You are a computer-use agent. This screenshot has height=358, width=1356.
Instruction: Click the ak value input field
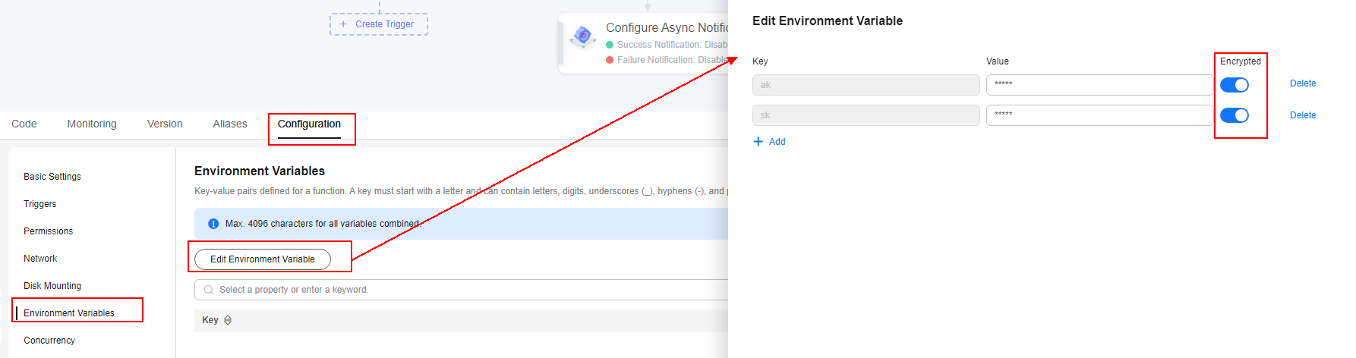pyautogui.click(x=1099, y=85)
